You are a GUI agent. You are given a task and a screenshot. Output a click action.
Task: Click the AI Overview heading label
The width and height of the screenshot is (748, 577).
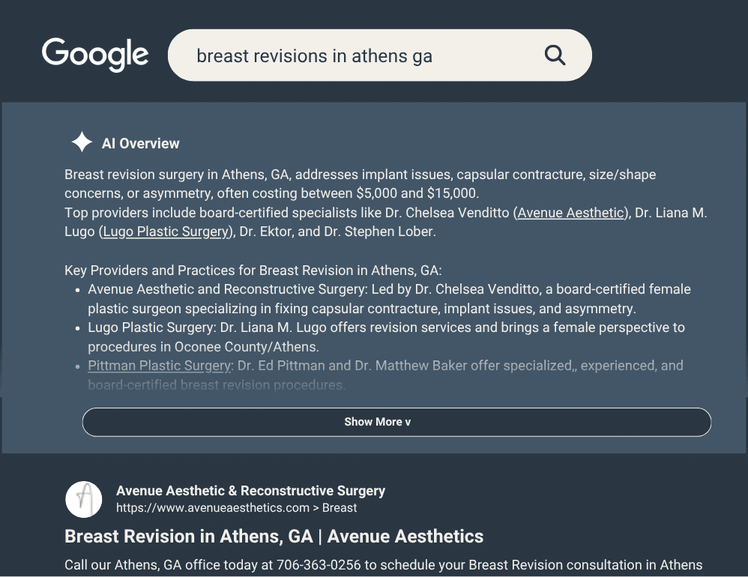(x=140, y=144)
